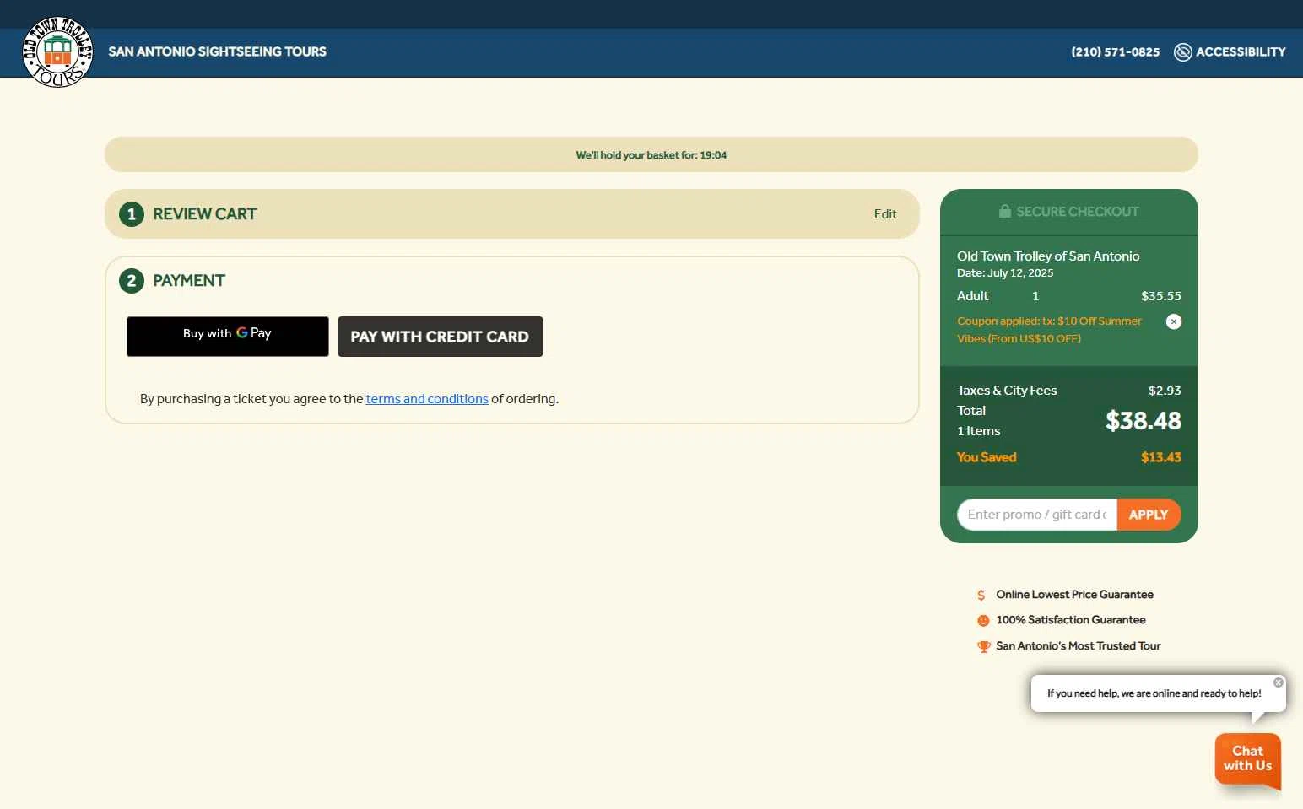Image resolution: width=1303 pixels, height=809 pixels.
Task: Click the basket hold timer message
Action: (x=651, y=155)
